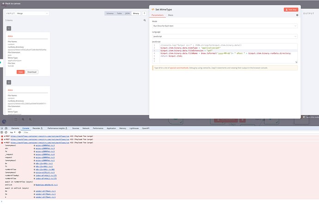
Task: Toggle the DevTools device toolbar icon
Action: coord(7,127)
